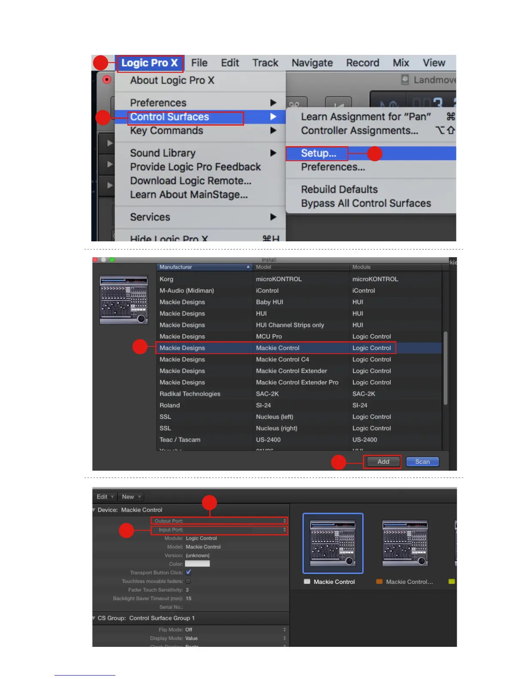The width and height of the screenshot is (525, 679).
Task: Click the Add button in Install window
Action: pos(383,462)
